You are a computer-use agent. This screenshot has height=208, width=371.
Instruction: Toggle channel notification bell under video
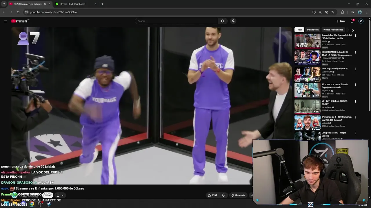pyautogui.click(x=58, y=195)
